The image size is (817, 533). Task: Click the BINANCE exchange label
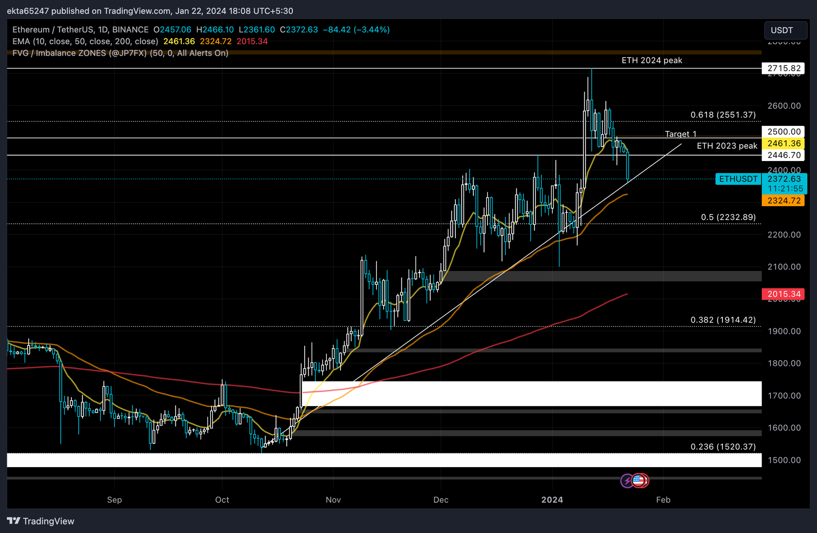click(131, 30)
